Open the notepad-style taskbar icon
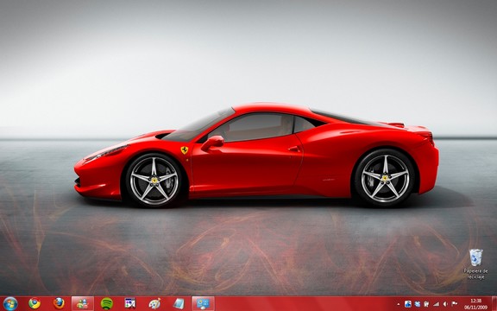The image size is (497, 311). pos(179,304)
